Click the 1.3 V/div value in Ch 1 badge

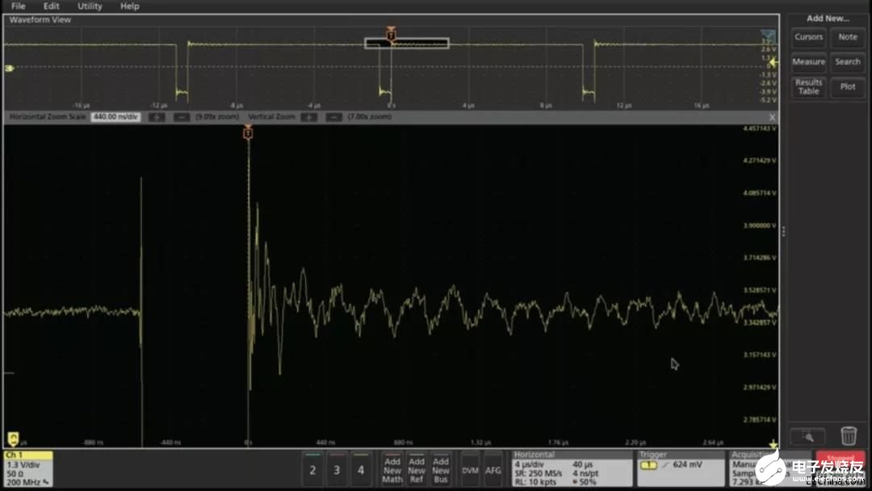[23, 465]
